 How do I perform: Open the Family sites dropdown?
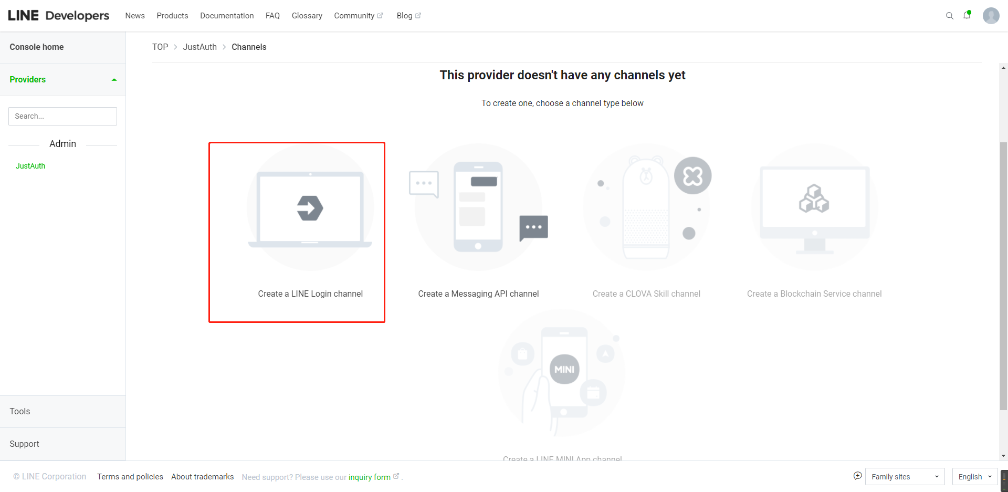coord(905,477)
